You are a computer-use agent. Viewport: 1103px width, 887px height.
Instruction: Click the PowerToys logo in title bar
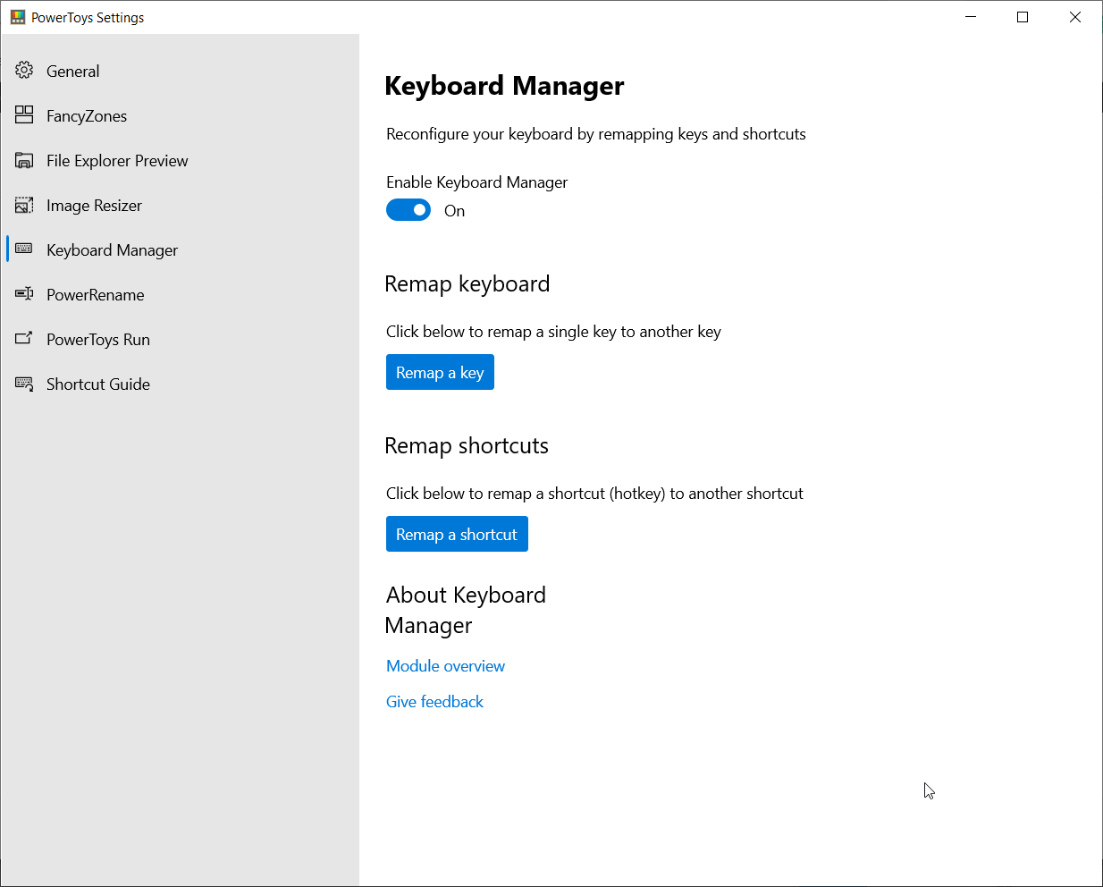click(18, 17)
